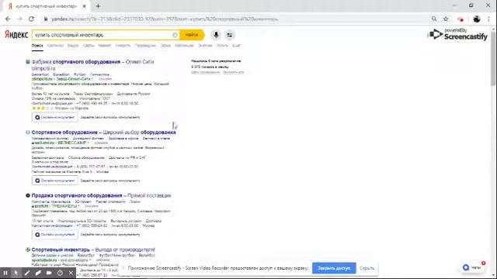Open result Продажа спортивного оборудования – Прямой поставщик

(x=101, y=195)
